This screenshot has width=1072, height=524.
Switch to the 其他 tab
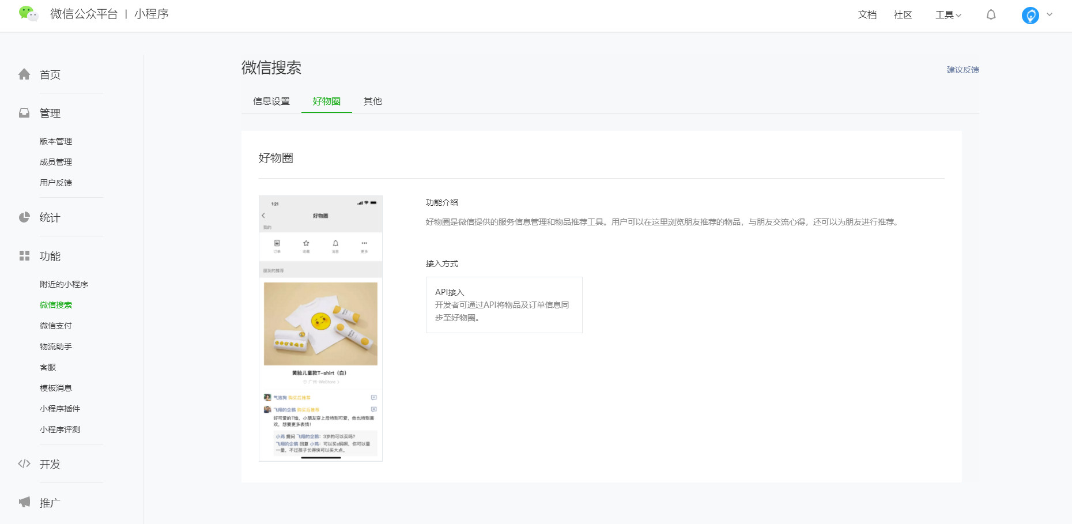point(373,101)
